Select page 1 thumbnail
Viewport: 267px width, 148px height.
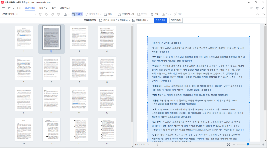(24, 37)
